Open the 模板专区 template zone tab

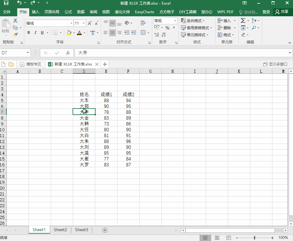click(x=30, y=64)
